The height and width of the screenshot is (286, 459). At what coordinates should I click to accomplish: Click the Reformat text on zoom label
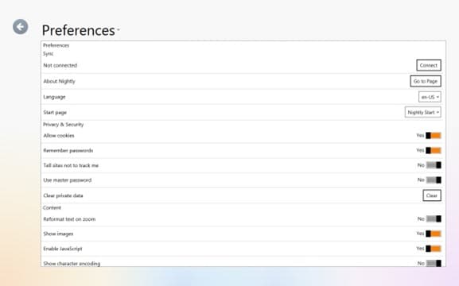click(x=69, y=219)
